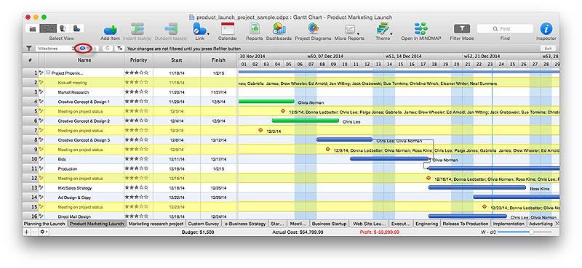582x268 pixels.
Task: Open the Project Diagrams icon
Action: (313, 28)
